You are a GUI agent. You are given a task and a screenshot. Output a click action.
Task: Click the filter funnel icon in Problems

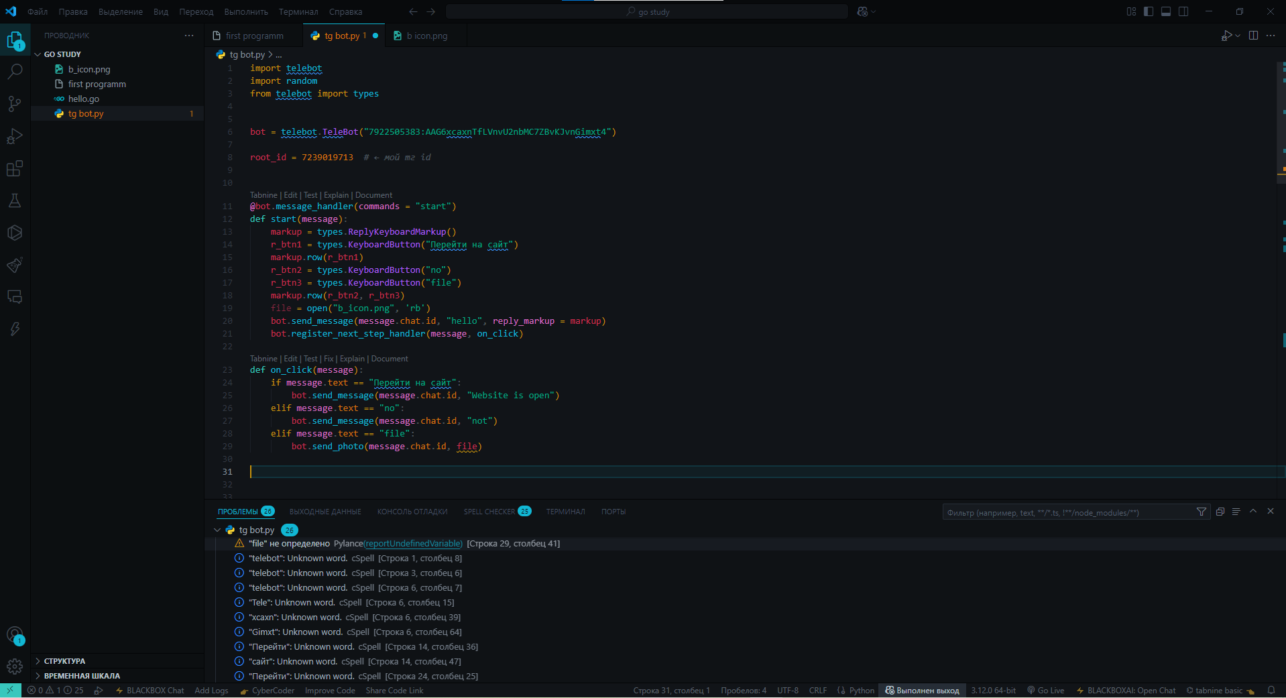[x=1202, y=512]
